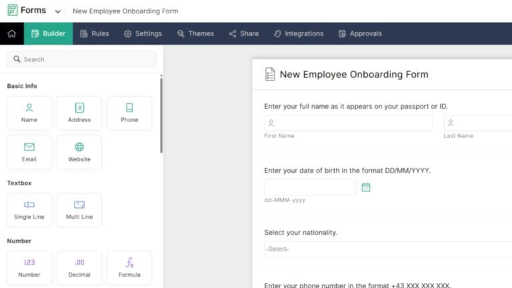This screenshot has width=512, height=288.
Task: Add the Multi Line textbox field
Action: [79, 210]
